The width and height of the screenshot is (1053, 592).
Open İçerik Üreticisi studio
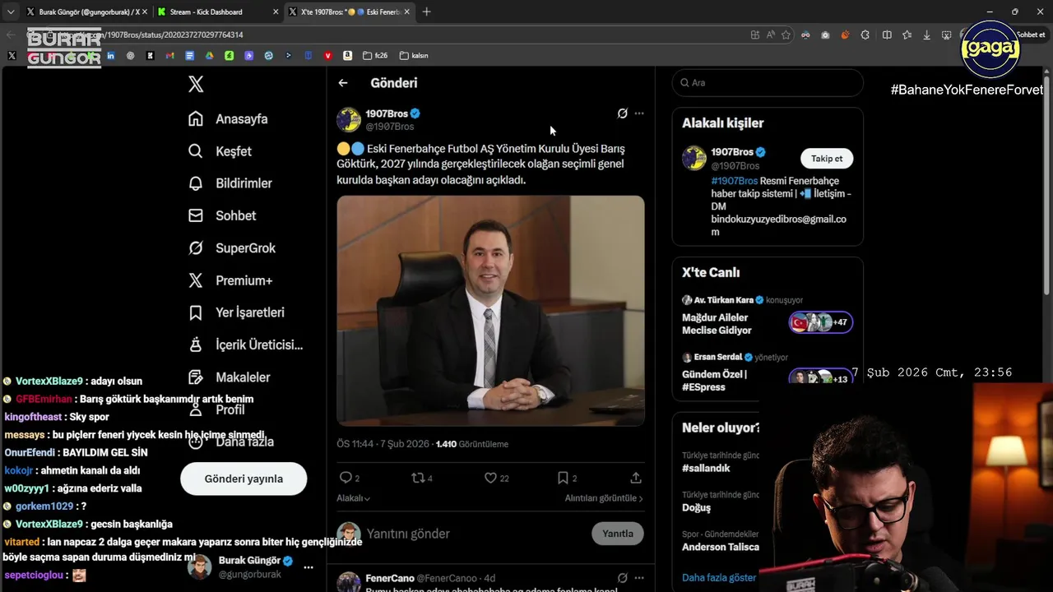[245, 345]
